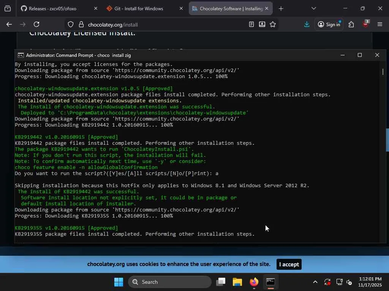Viewport: 389px width, 291px height.
Task: Click 'Skipping installation because this hotfix' line
Action: [x=162, y=186]
